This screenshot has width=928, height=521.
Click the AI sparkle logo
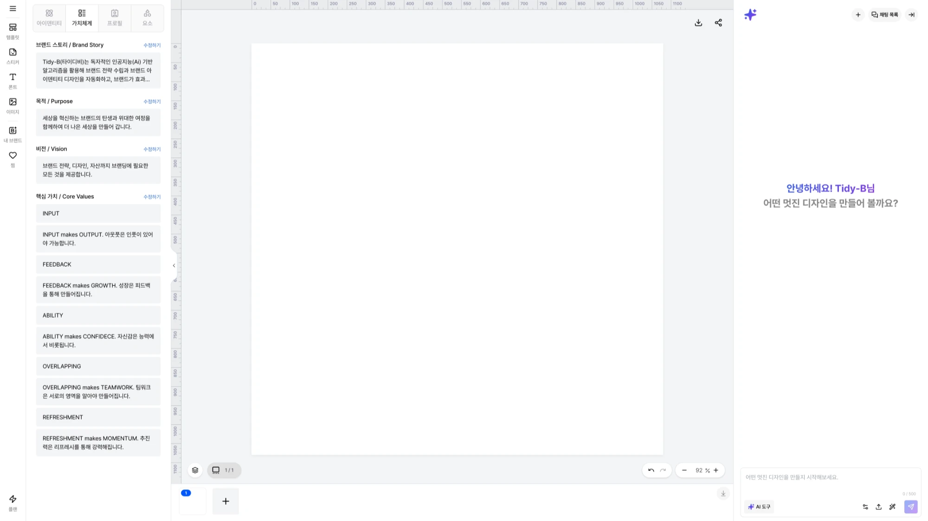click(750, 15)
